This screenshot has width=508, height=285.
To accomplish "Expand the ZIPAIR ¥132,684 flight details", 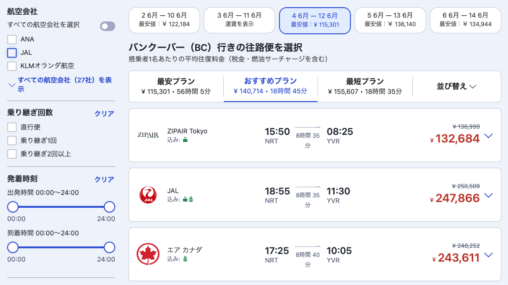I will 488,136.
